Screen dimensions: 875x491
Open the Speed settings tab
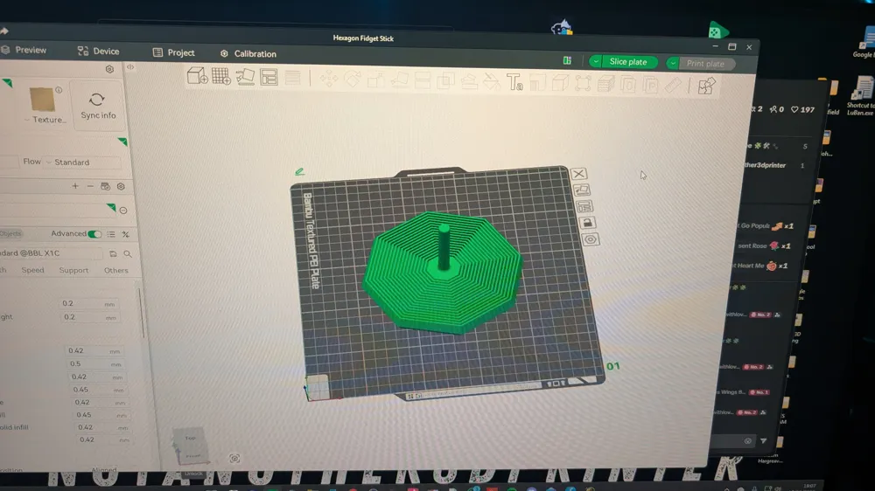[x=32, y=270]
